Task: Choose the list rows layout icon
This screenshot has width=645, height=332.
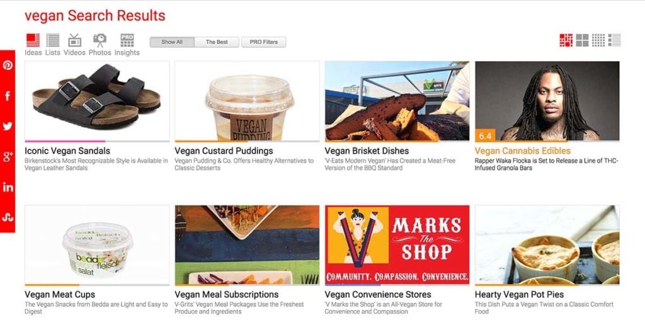Action: pyautogui.click(x=614, y=40)
